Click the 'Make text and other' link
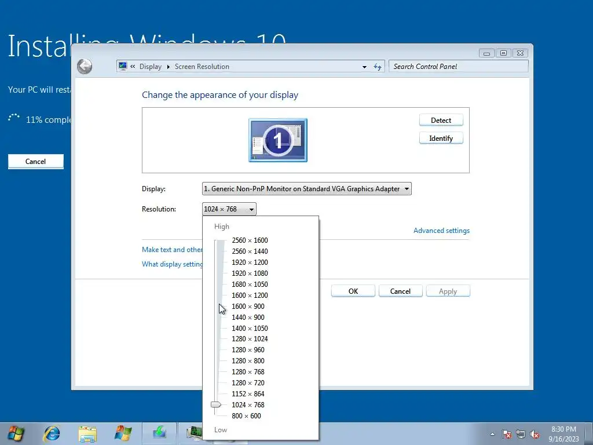593x445 pixels. click(x=172, y=250)
